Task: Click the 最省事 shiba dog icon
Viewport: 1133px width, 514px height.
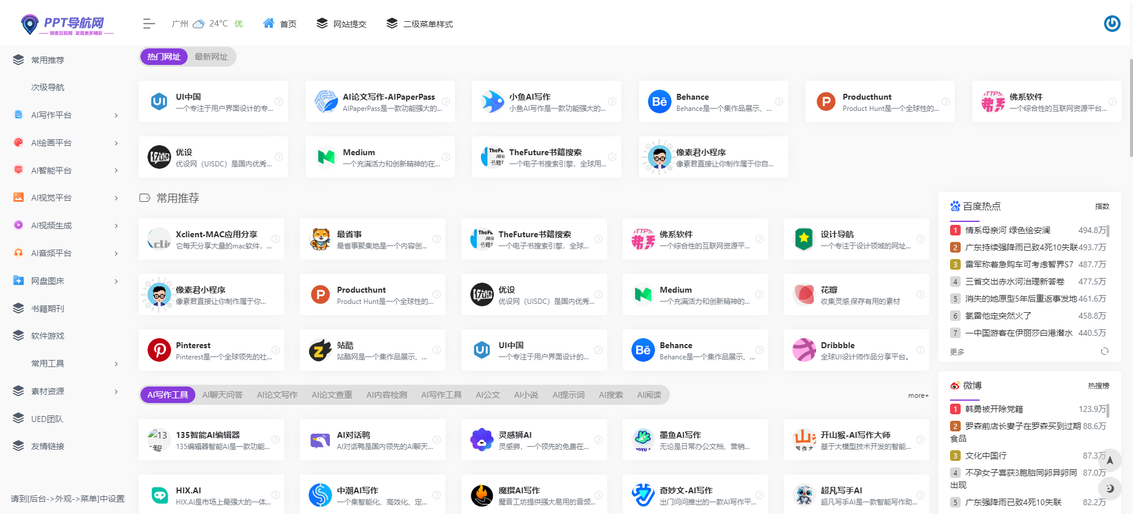Action: 320,239
